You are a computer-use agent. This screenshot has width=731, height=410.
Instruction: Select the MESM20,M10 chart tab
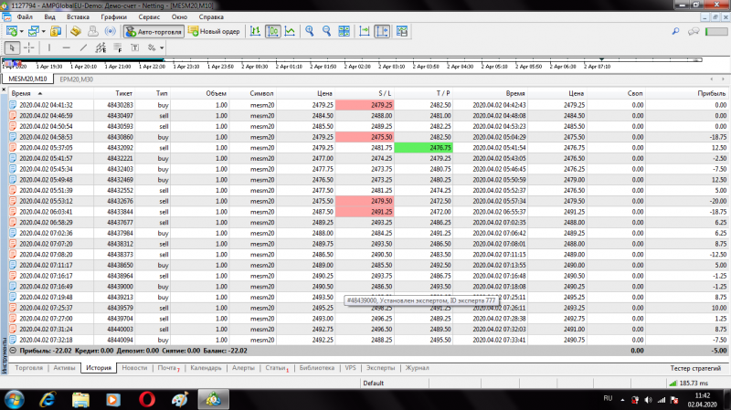(x=27, y=79)
